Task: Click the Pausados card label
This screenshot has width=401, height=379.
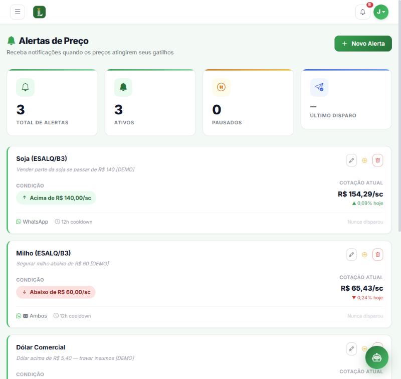Action: point(227,122)
